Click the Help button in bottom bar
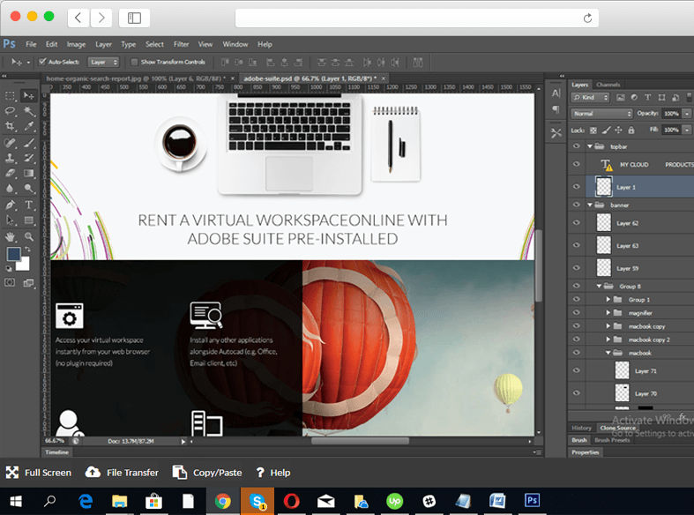Image resolution: width=694 pixels, height=515 pixels. click(273, 473)
